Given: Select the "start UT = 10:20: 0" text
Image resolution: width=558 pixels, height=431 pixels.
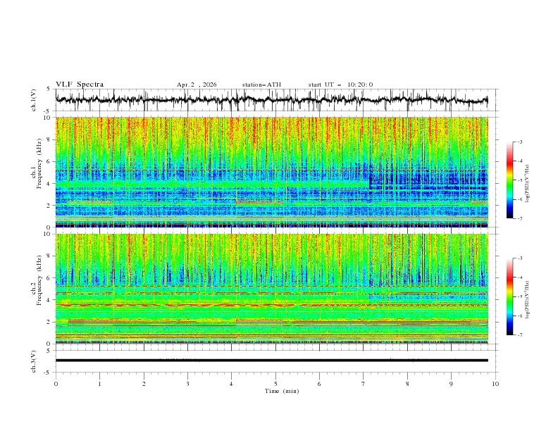Looking at the screenshot, I should tap(340, 85).
